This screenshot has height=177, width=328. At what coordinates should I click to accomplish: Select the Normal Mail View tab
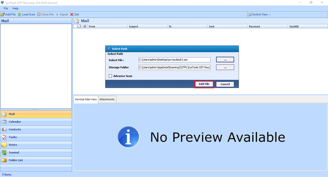pos(86,99)
